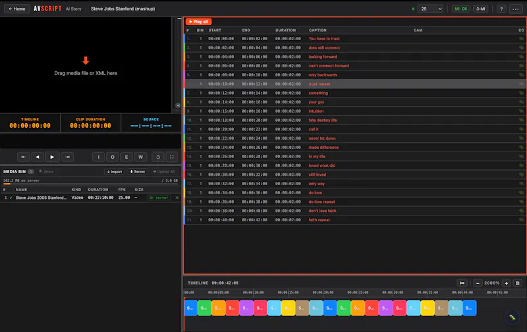This screenshot has width=527, height=332.
Task: Click the reverse play triangle button
Action: pyautogui.click(x=38, y=157)
